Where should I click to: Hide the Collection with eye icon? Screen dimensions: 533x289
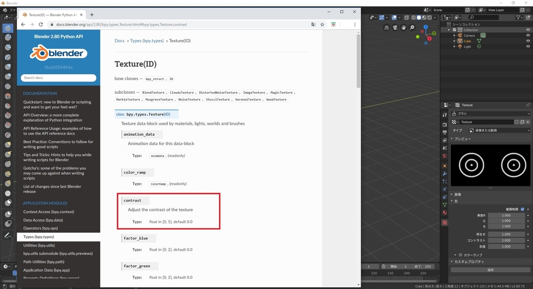click(528, 30)
